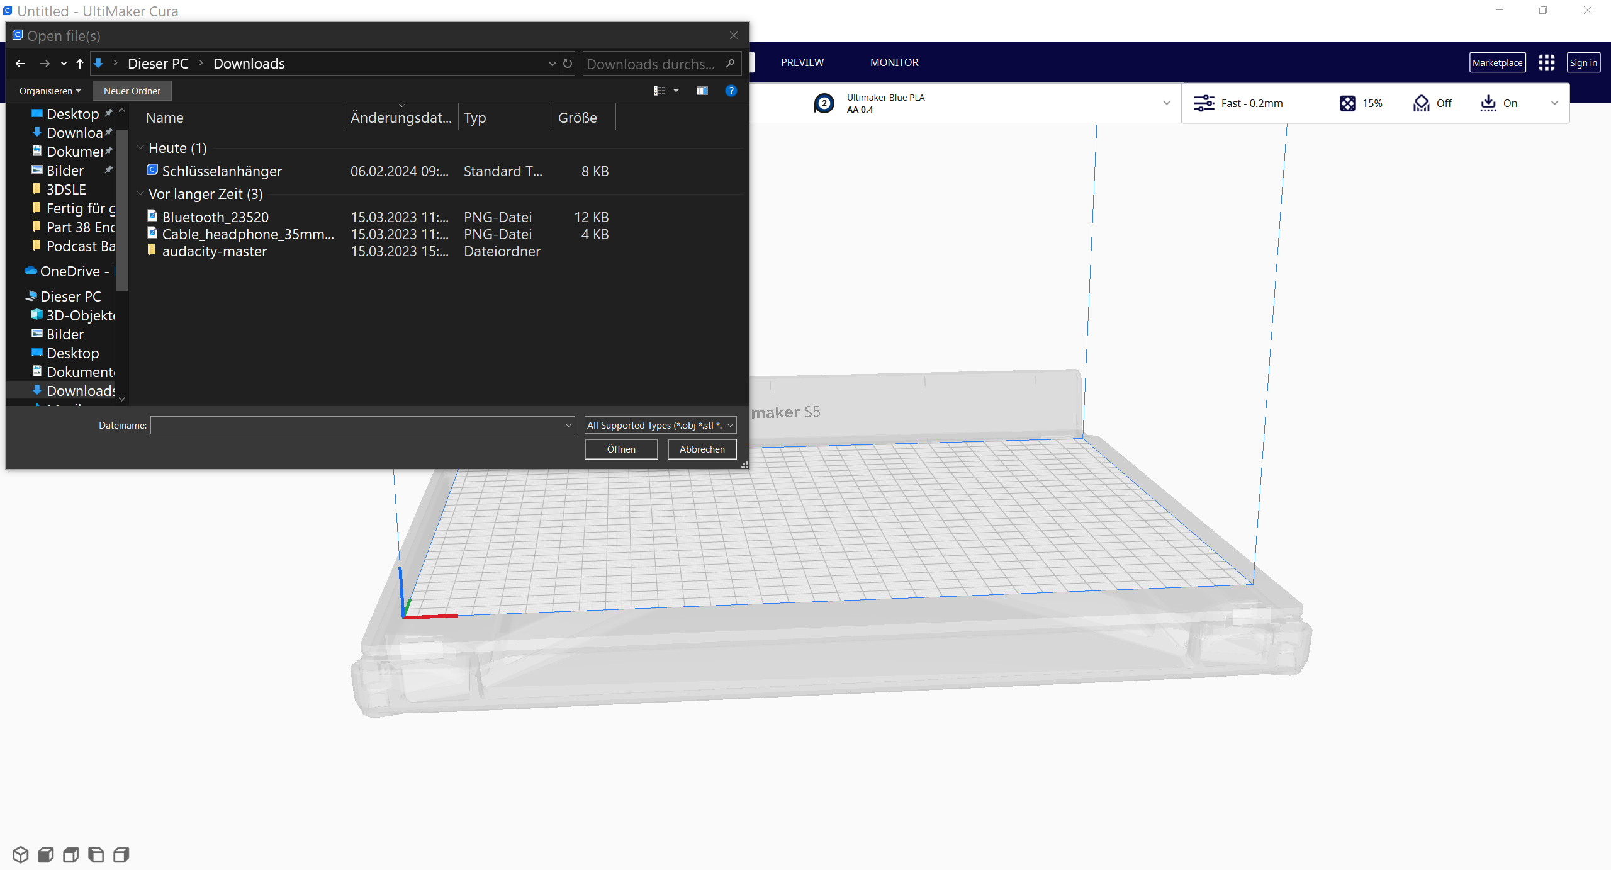Expand the address bar history dropdown

pos(552,64)
